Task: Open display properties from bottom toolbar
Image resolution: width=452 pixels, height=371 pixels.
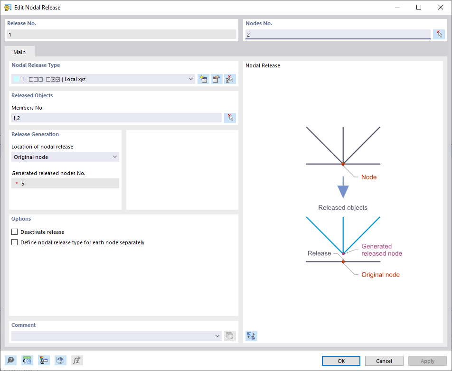Action: [44, 360]
